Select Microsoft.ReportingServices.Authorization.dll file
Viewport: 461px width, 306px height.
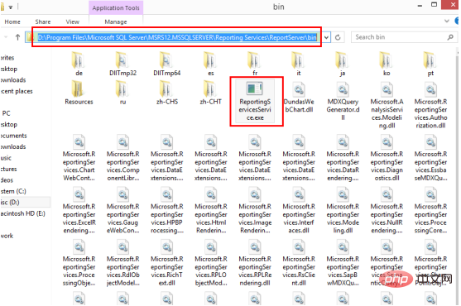(430, 106)
